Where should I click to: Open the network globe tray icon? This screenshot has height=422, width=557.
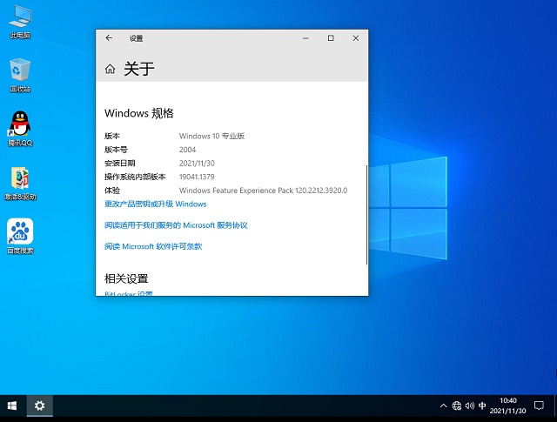(457, 406)
